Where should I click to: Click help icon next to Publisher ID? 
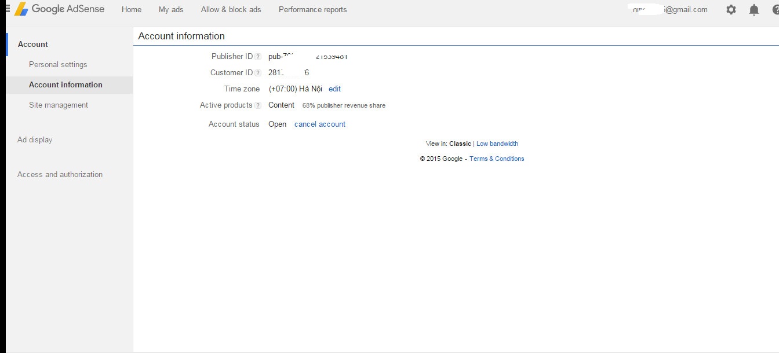click(258, 57)
